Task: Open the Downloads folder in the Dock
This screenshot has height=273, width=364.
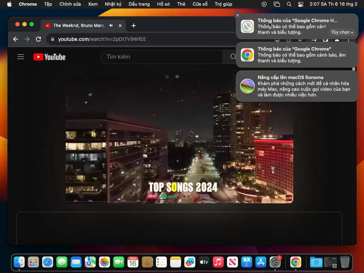Action: point(316,262)
